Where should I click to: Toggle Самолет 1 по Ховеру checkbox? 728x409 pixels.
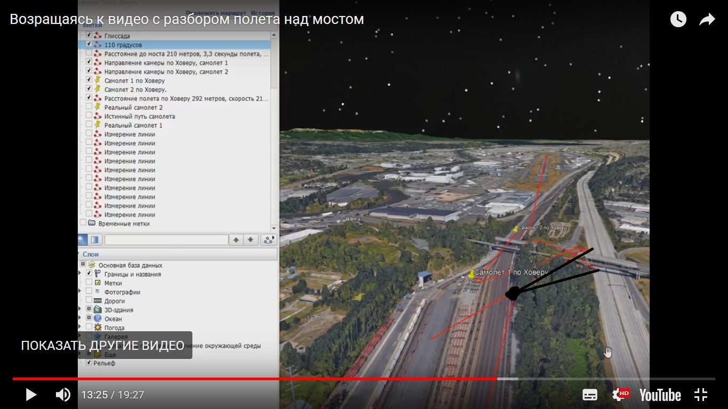click(x=89, y=80)
